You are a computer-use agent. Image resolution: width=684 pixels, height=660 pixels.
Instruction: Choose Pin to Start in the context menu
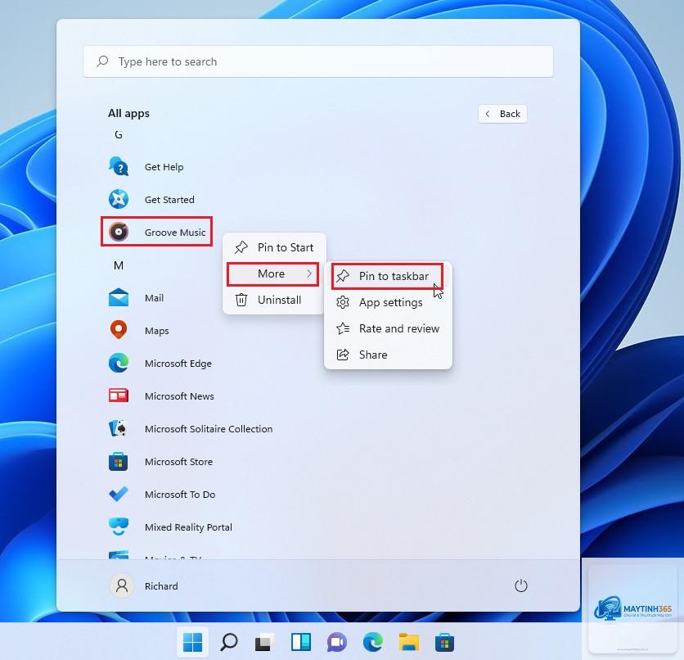[x=274, y=247]
